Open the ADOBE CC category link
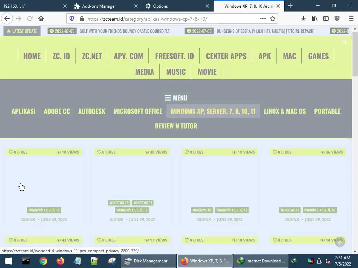The height and width of the screenshot is (268, 358). pyautogui.click(x=57, y=111)
